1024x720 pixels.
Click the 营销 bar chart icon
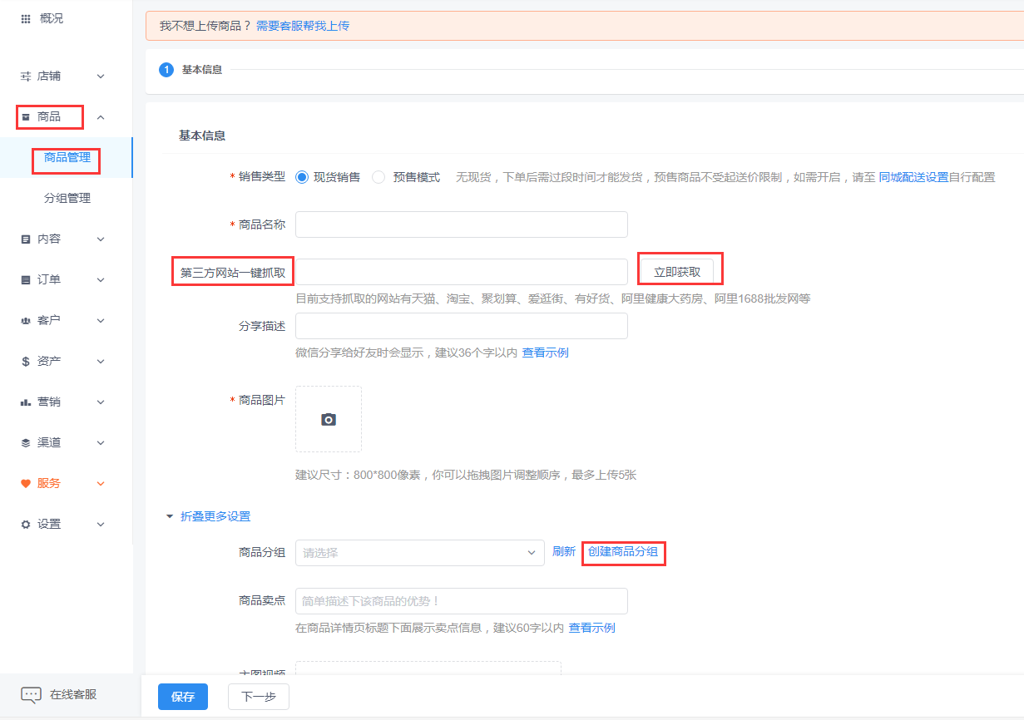click(26, 402)
